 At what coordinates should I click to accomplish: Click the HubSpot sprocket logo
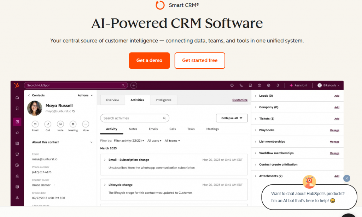[16, 85]
